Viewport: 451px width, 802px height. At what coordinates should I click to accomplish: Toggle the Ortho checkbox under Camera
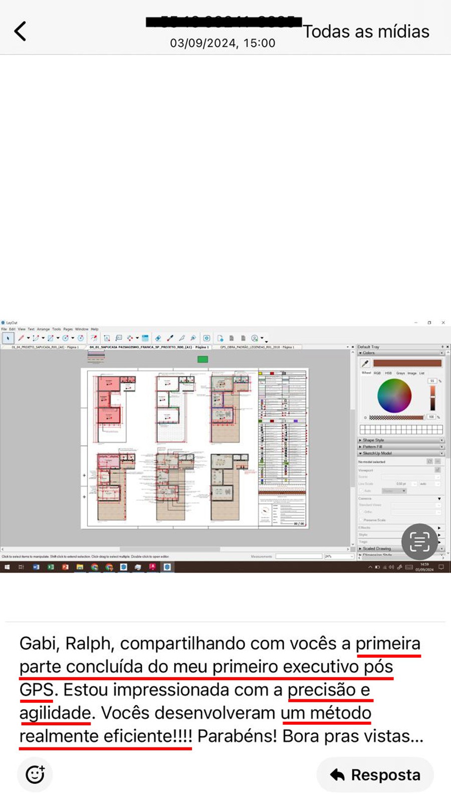361,512
